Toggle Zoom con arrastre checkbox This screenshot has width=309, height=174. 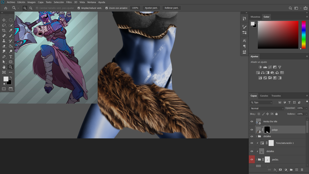coord(107,8)
